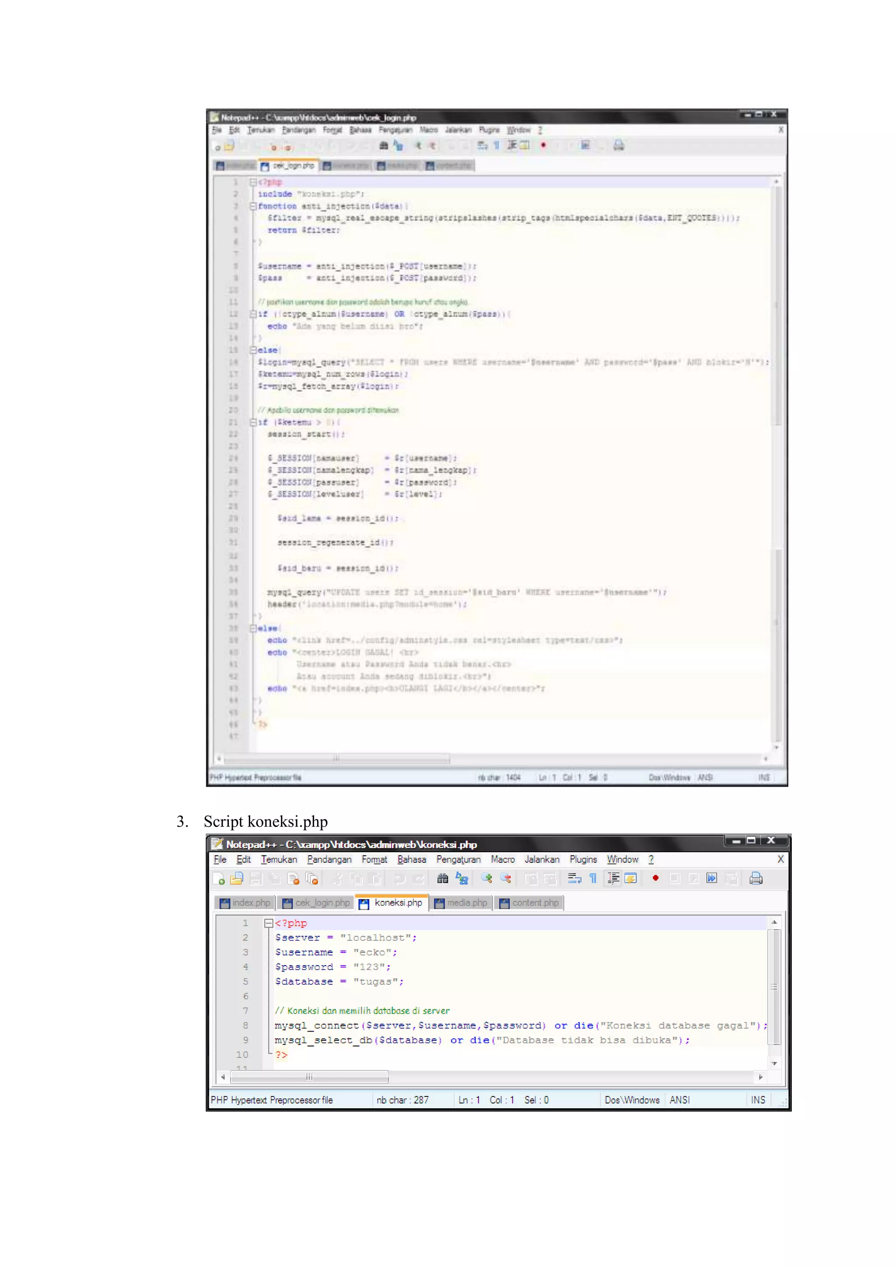The image size is (896, 1267).
Task: Switch to the cek_login.php tab in lower window
Action: point(317,903)
